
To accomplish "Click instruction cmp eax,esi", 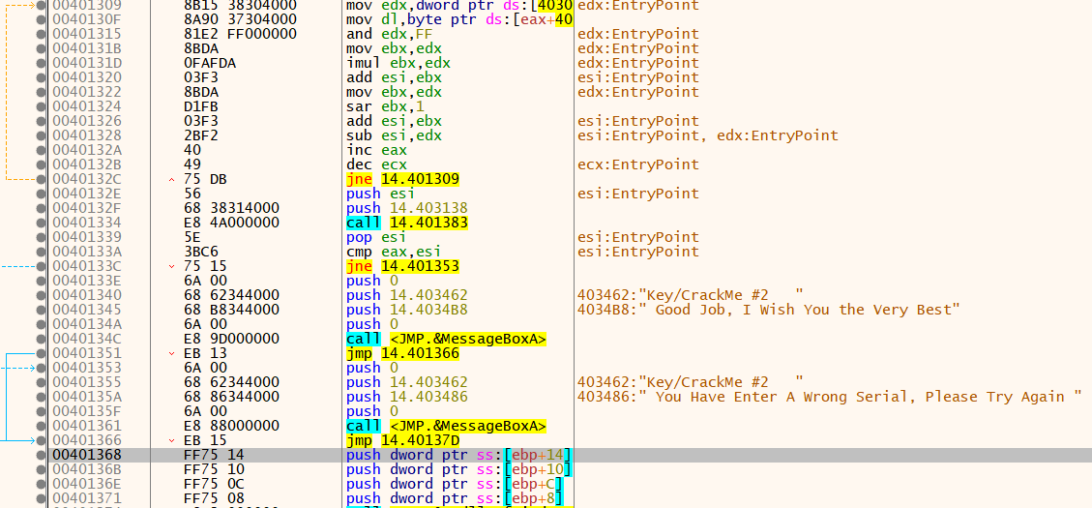I will pos(395,252).
